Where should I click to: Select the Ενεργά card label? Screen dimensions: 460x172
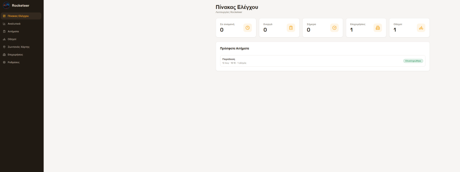click(268, 24)
